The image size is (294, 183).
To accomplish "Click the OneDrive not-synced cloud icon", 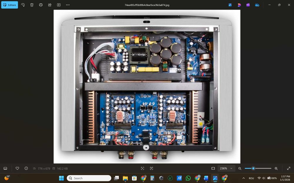I will point(257,5).
